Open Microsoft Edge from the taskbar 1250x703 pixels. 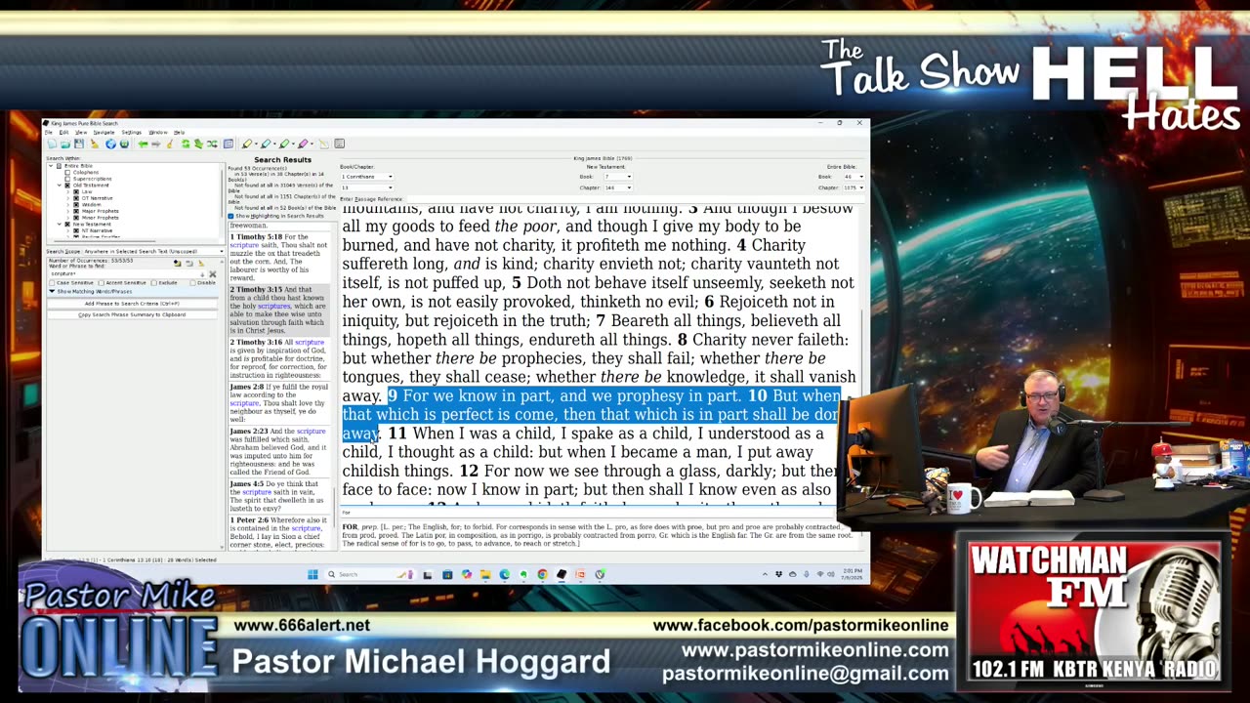504,574
